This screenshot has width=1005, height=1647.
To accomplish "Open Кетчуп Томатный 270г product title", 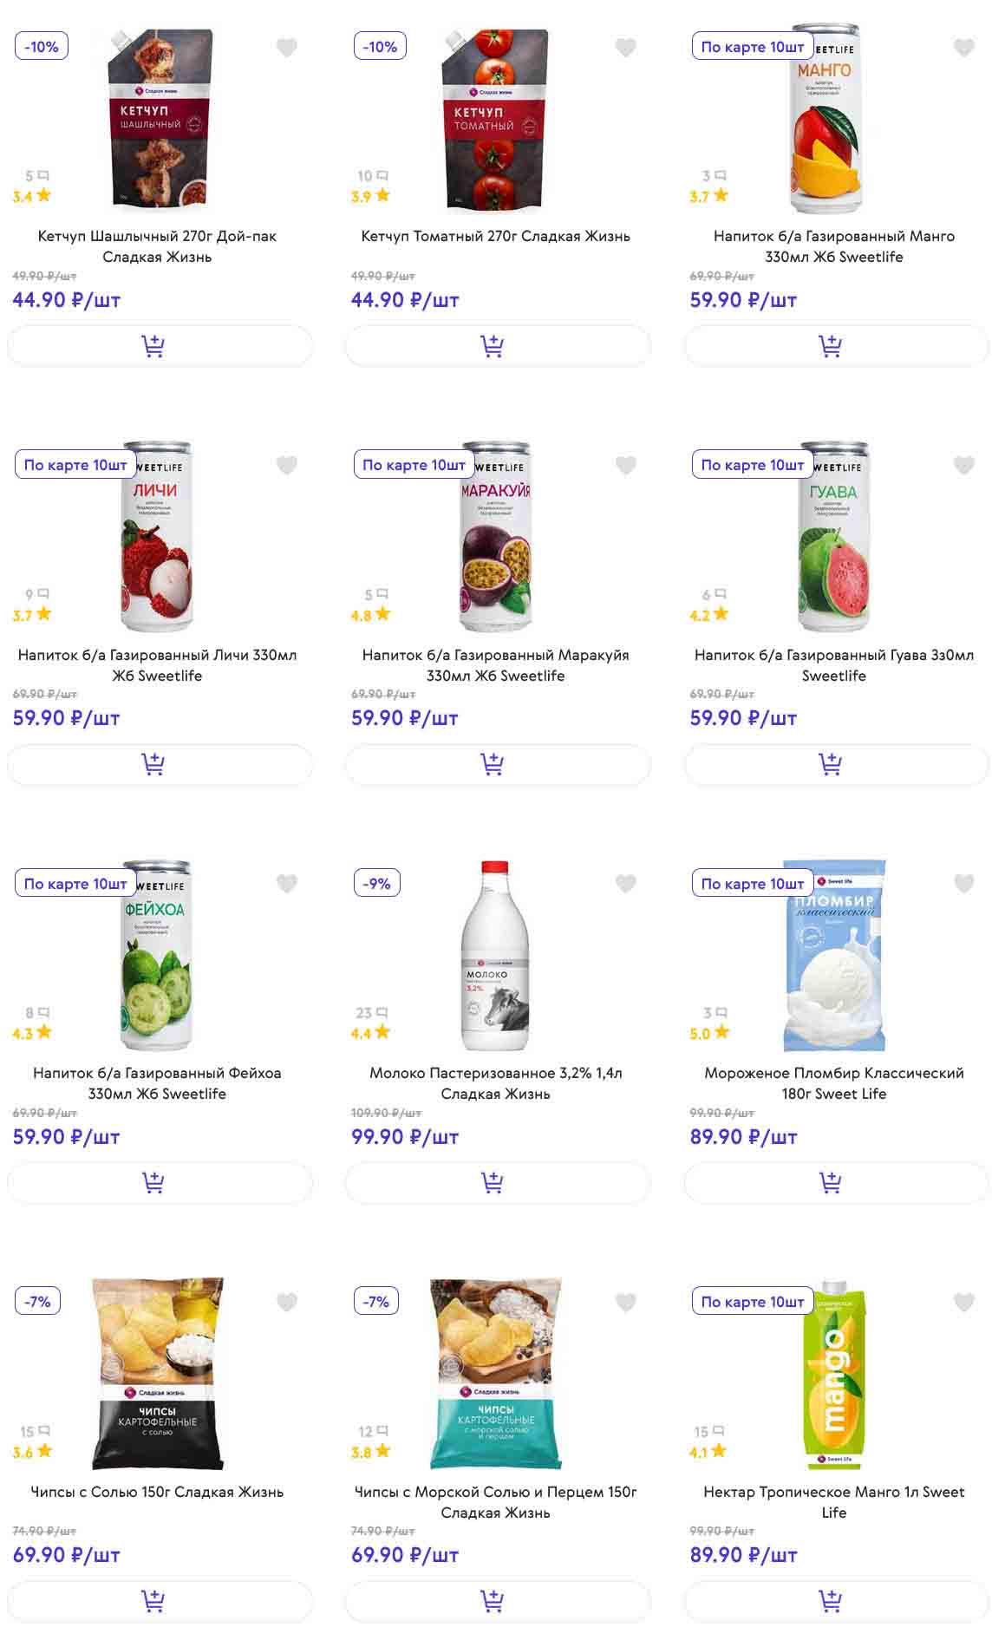I will pyautogui.click(x=495, y=236).
